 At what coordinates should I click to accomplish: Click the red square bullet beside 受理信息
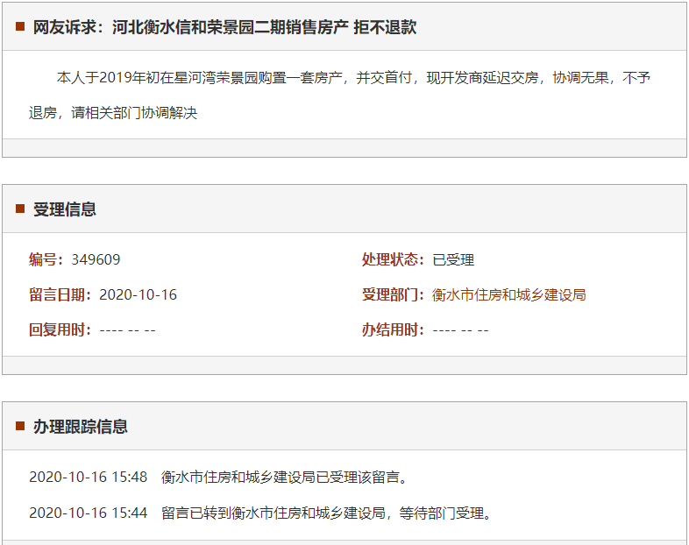click(20, 209)
